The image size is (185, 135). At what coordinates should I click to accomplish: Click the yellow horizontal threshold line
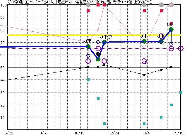point(59,35)
